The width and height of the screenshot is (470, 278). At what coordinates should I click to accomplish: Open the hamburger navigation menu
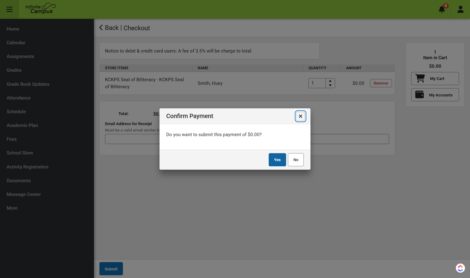[x=9, y=9]
